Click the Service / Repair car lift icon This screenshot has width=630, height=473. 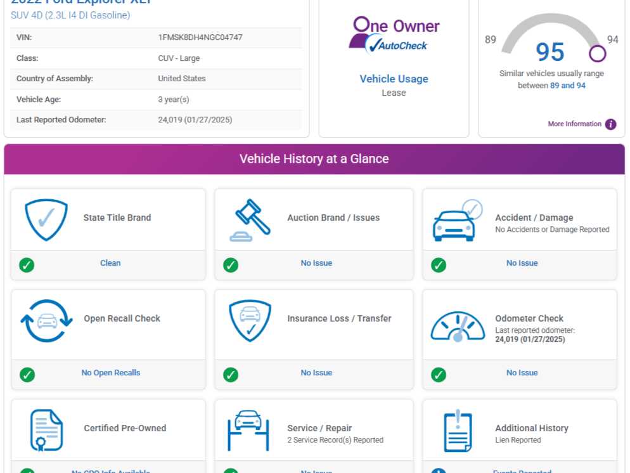[248, 430]
